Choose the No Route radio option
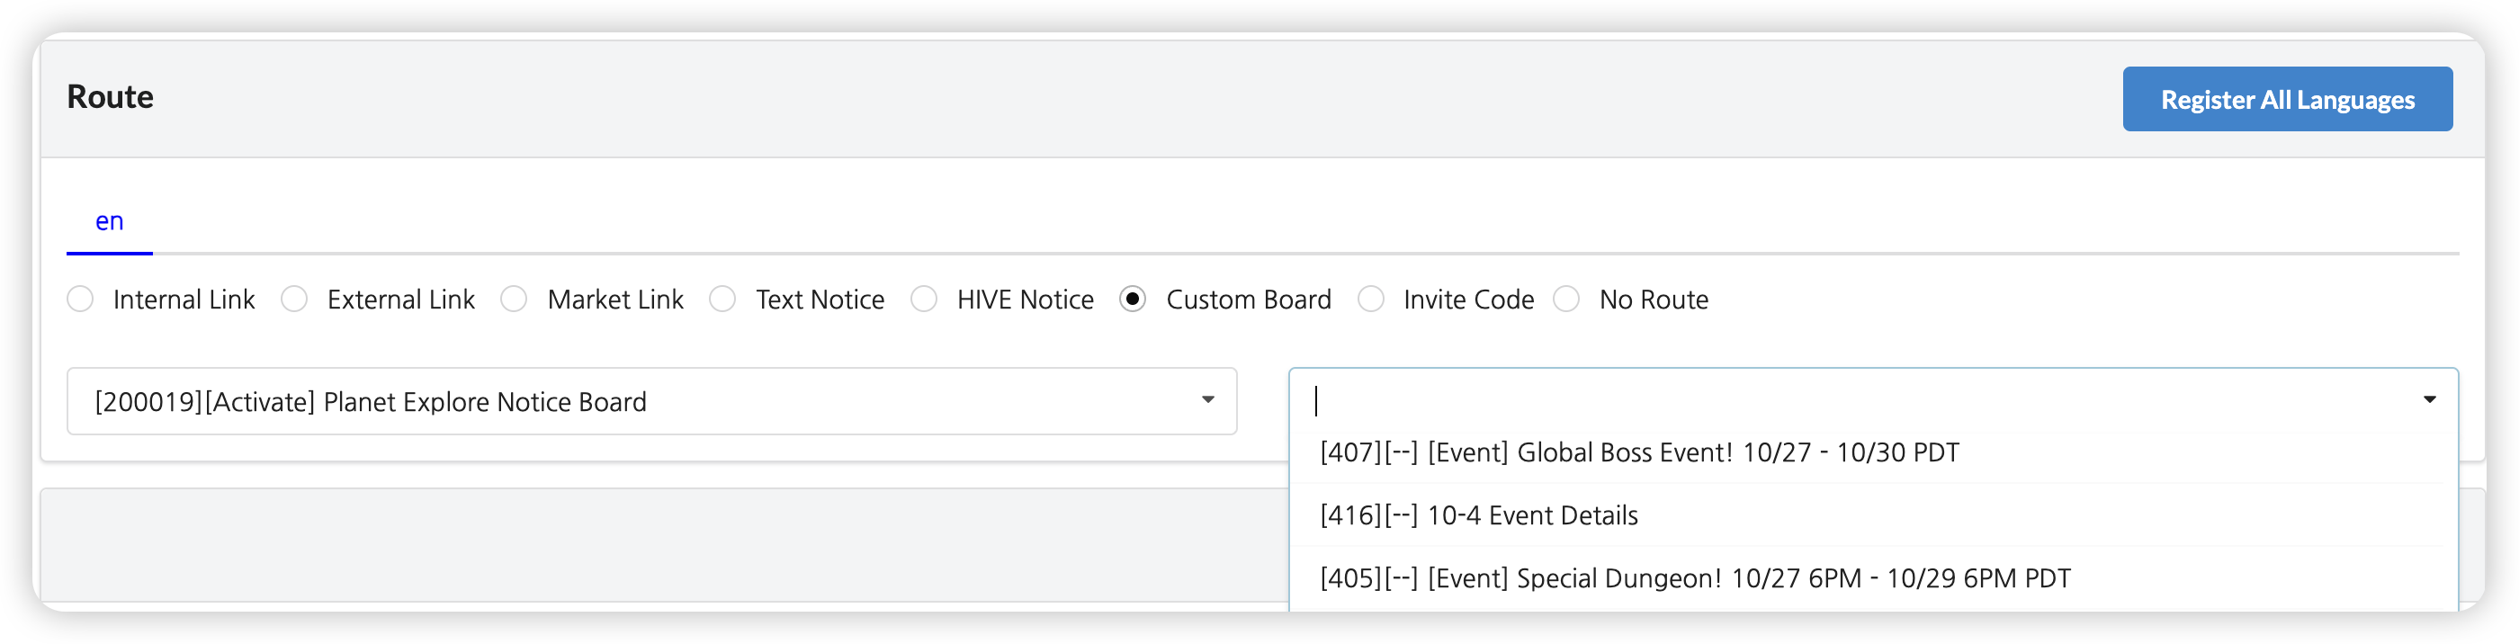2519x644 pixels. (x=1566, y=299)
